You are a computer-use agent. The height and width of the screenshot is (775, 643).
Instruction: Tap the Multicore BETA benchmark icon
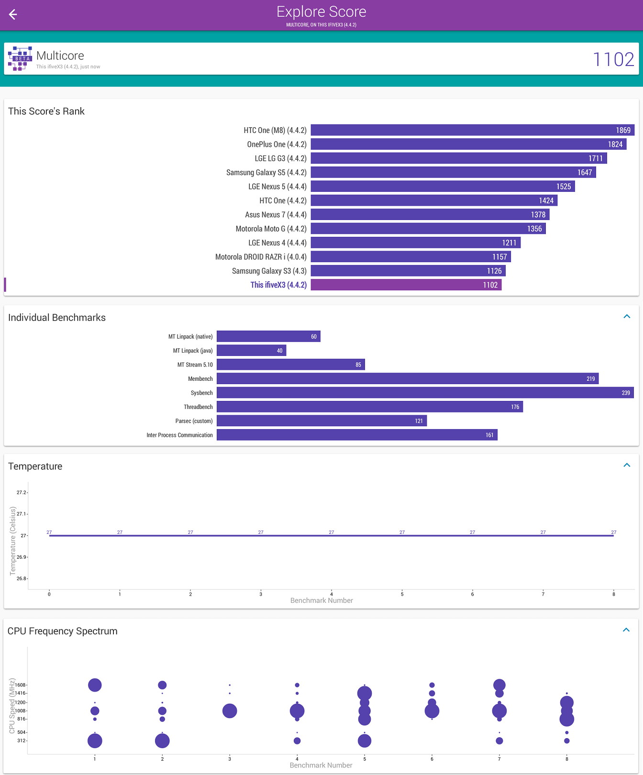point(20,58)
